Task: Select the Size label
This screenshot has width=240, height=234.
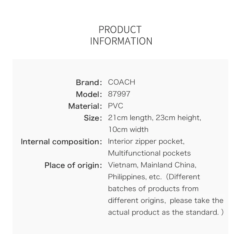Action: point(93,118)
